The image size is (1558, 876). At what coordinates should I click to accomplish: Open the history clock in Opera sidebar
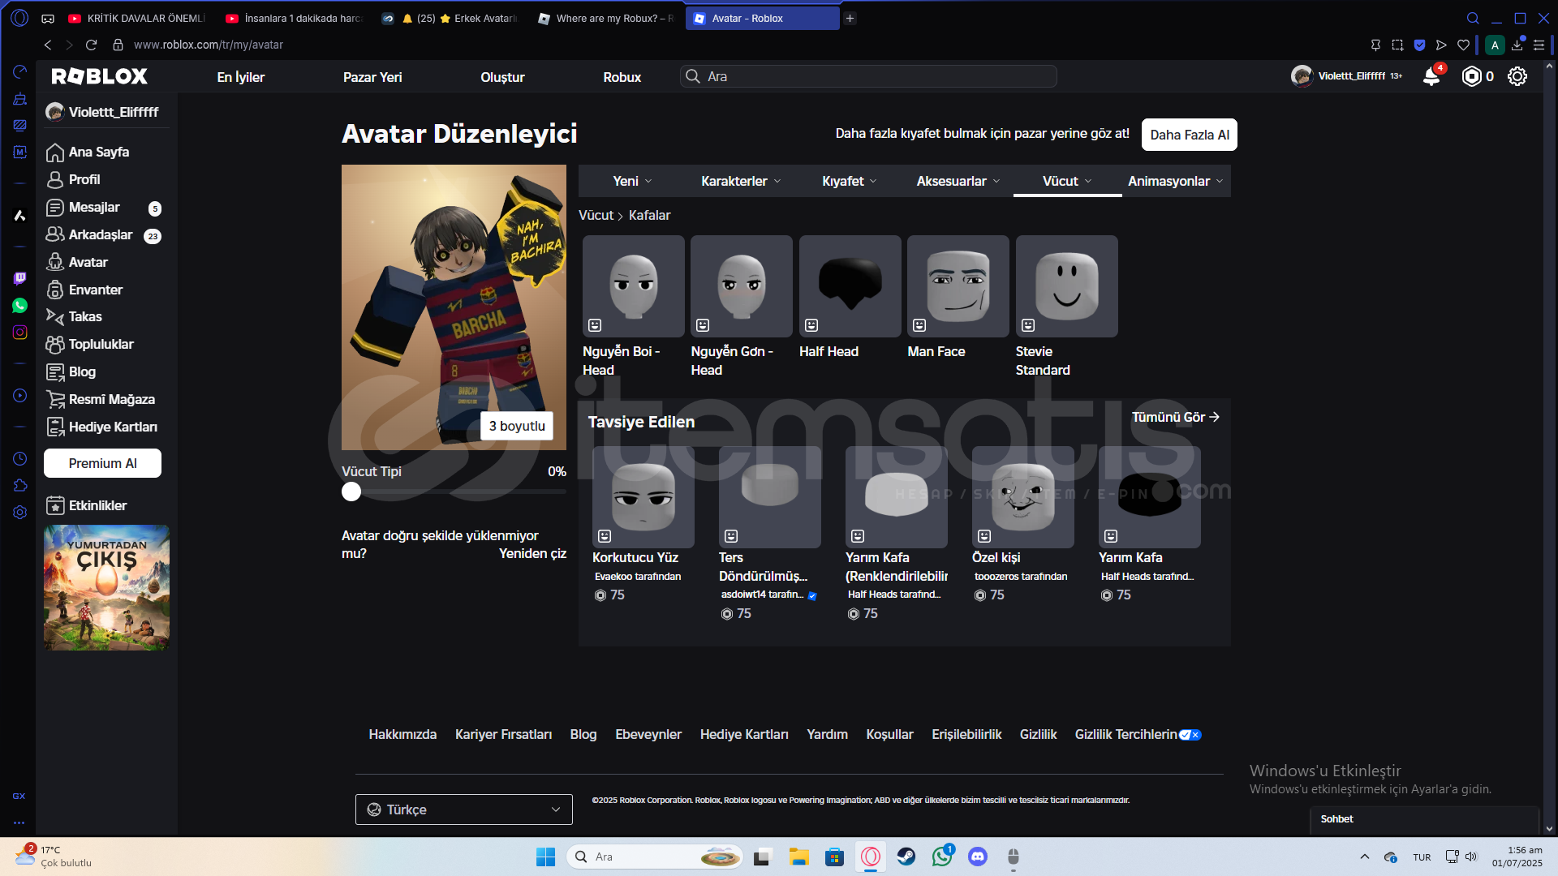tap(19, 458)
